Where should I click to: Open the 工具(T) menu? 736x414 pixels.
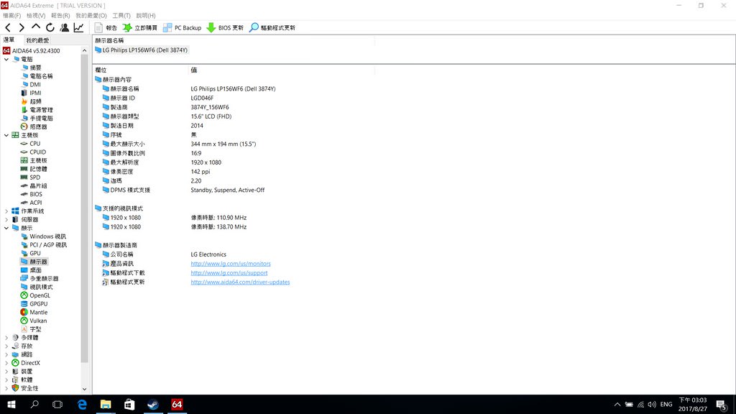121,16
